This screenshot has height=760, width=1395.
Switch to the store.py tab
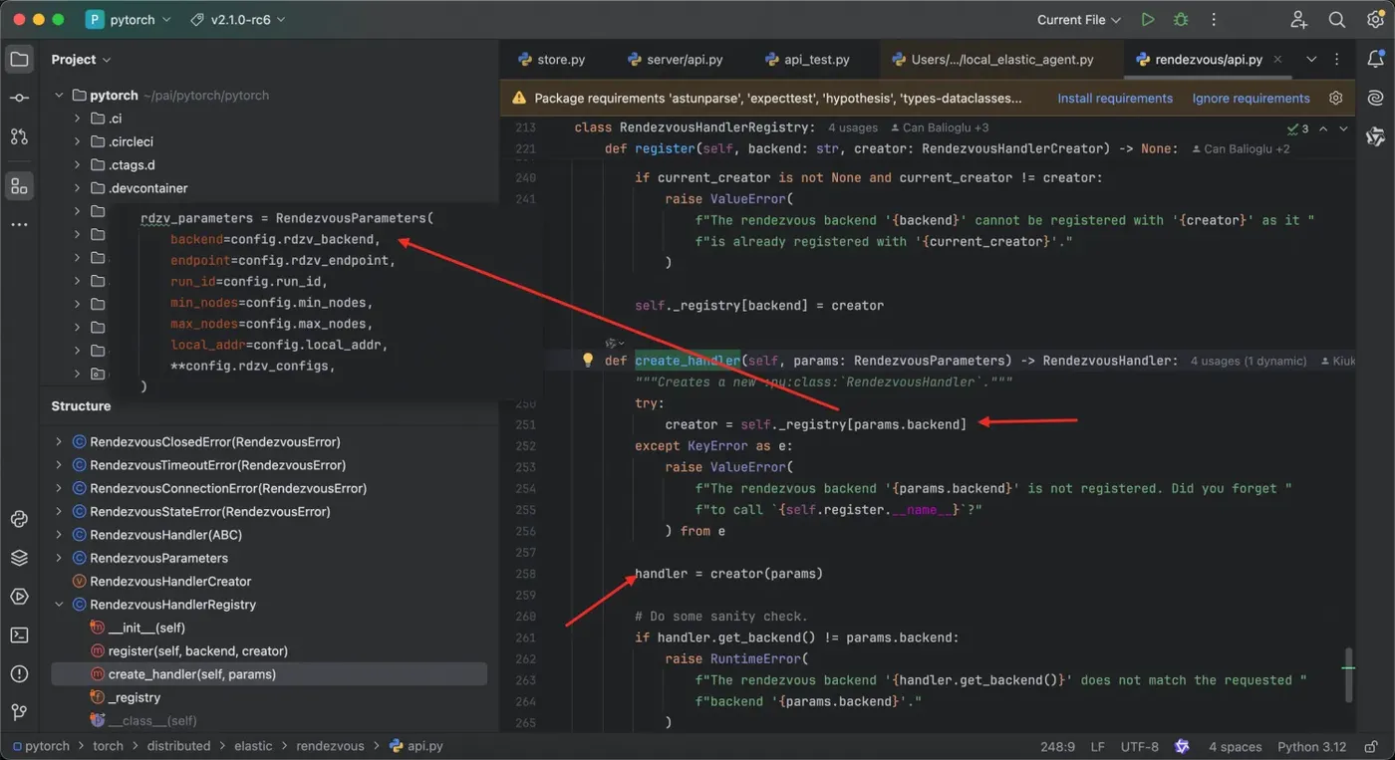click(551, 60)
